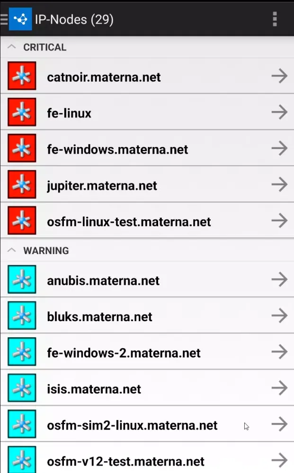The width and height of the screenshot is (294, 473).
Task: Open the three-dot overflow menu
Action: [x=275, y=19]
